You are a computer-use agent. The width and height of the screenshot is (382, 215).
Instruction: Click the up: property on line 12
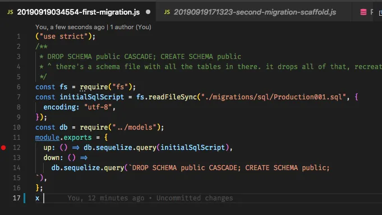[49, 148]
